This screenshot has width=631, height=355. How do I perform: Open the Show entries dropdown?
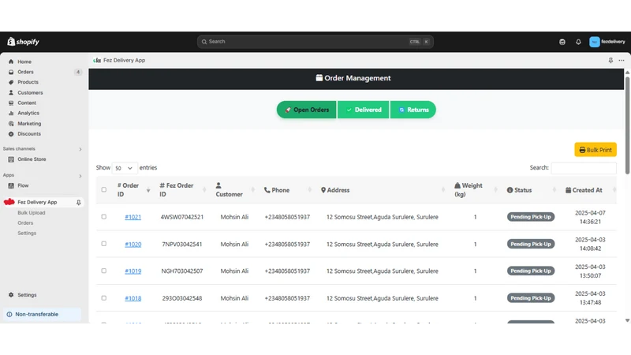click(x=124, y=168)
